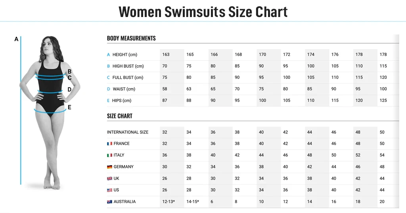The height and width of the screenshot is (213, 406).
Task: Select the SIZE CHART heading
Action: click(x=120, y=116)
